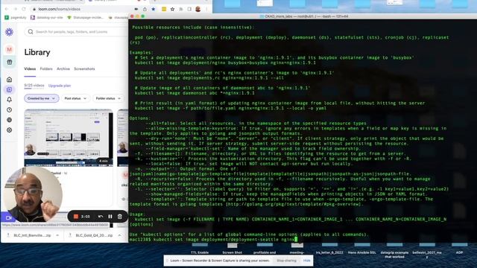Open Settings gear in Loom sidebar
Viewport: 477px width, 268px height.
click(x=10, y=130)
